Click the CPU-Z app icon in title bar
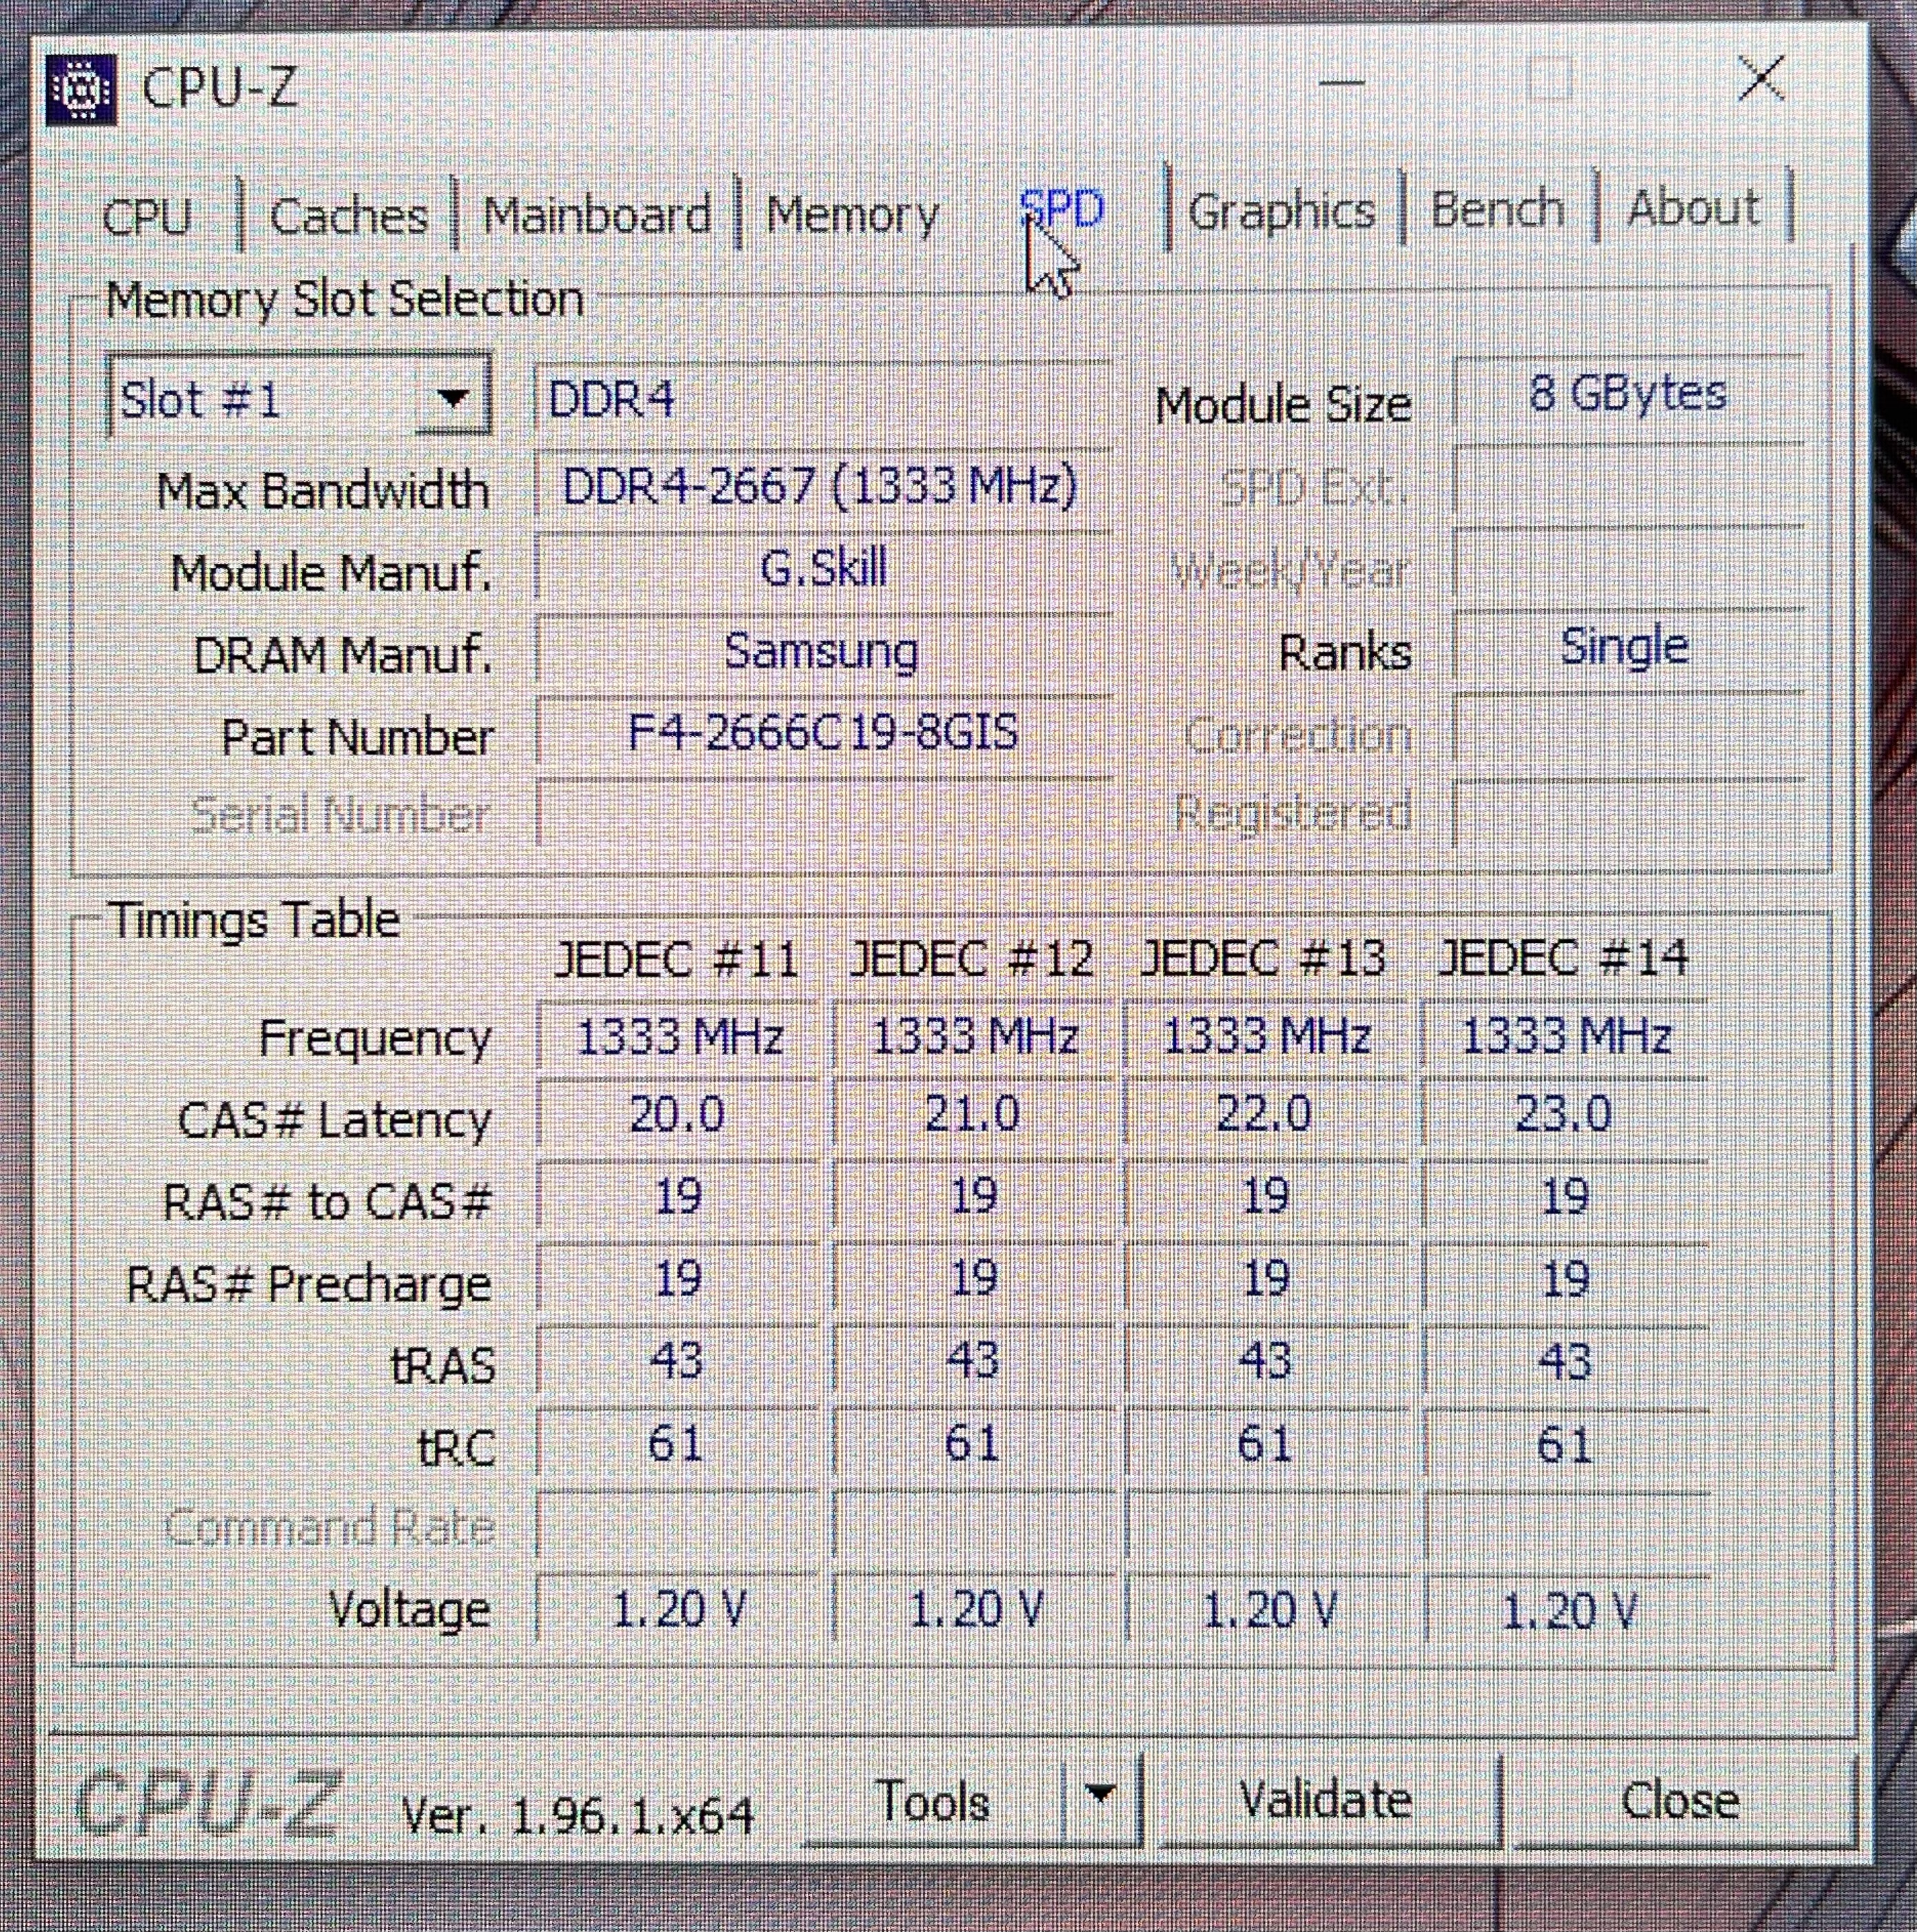The image size is (1917, 1932). coord(80,90)
